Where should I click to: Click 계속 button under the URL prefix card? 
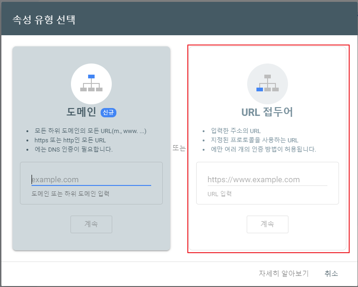[268, 224]
